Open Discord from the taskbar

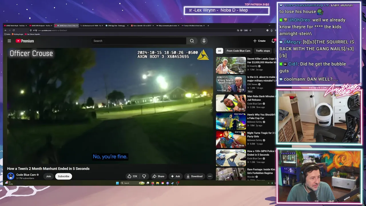168,183
